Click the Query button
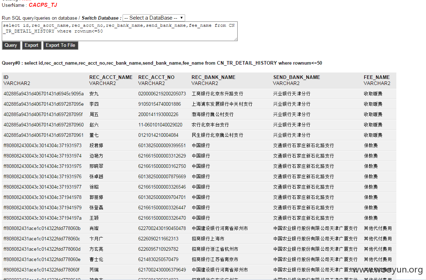Viewport: 426px width, 280px height. click(11, 45)
